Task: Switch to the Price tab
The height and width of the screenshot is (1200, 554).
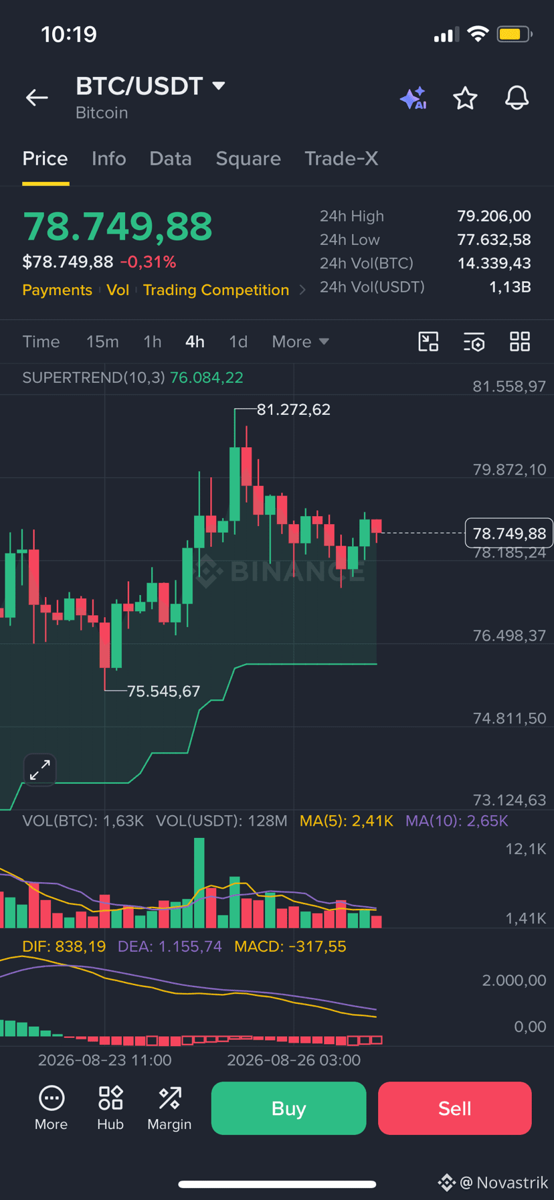Action: click(x=45, y=159)
